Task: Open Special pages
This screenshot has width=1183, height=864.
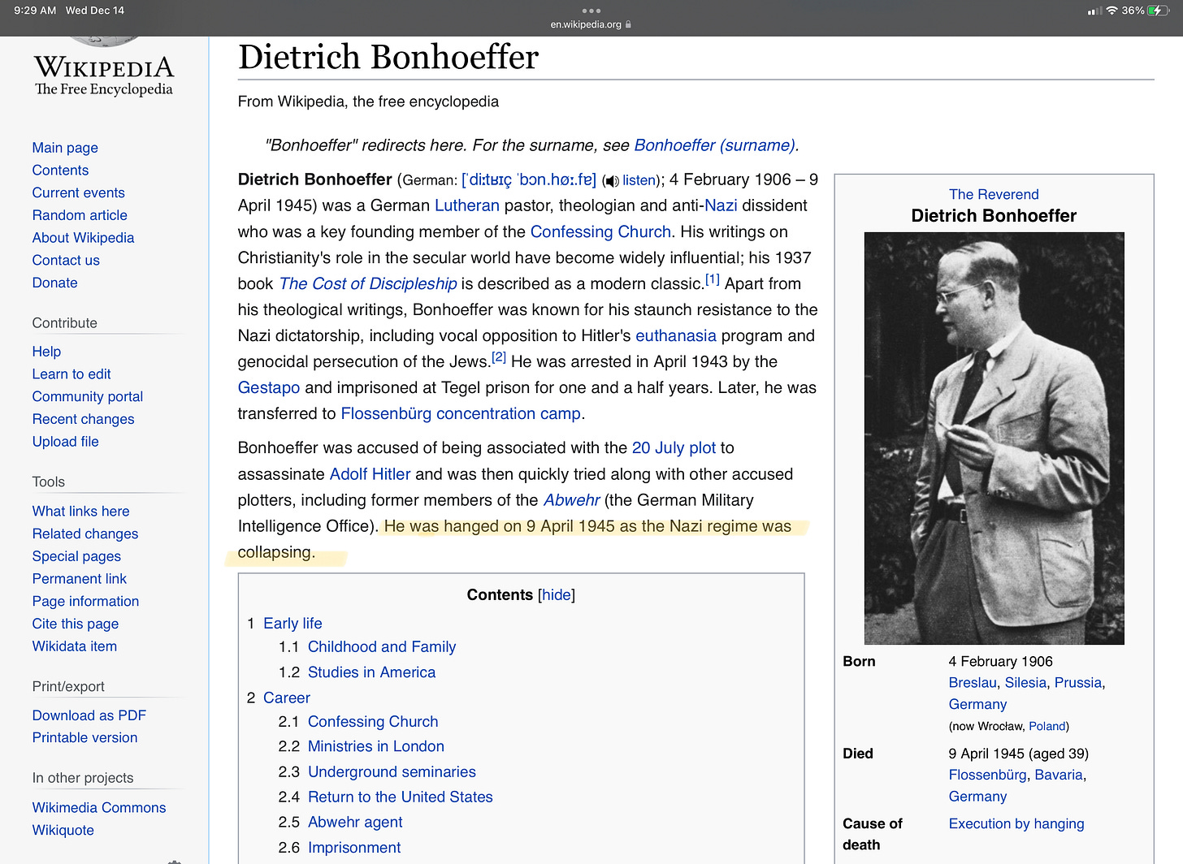Action: pos(76,556)
